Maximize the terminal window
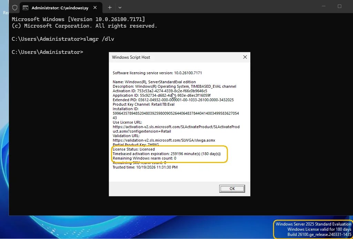This screenshot has width=353, height=239. (x=340, y=6)
